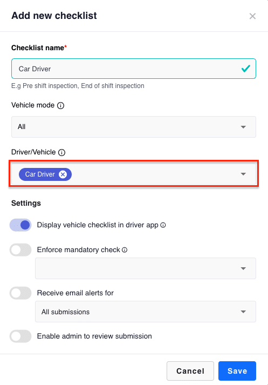
Task: Click green checkmark in Checklist name field
Action: [246, 69]
